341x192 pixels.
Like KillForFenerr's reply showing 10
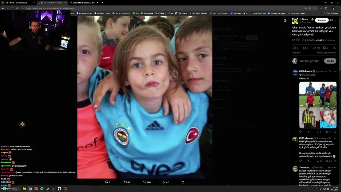[318, 161]
